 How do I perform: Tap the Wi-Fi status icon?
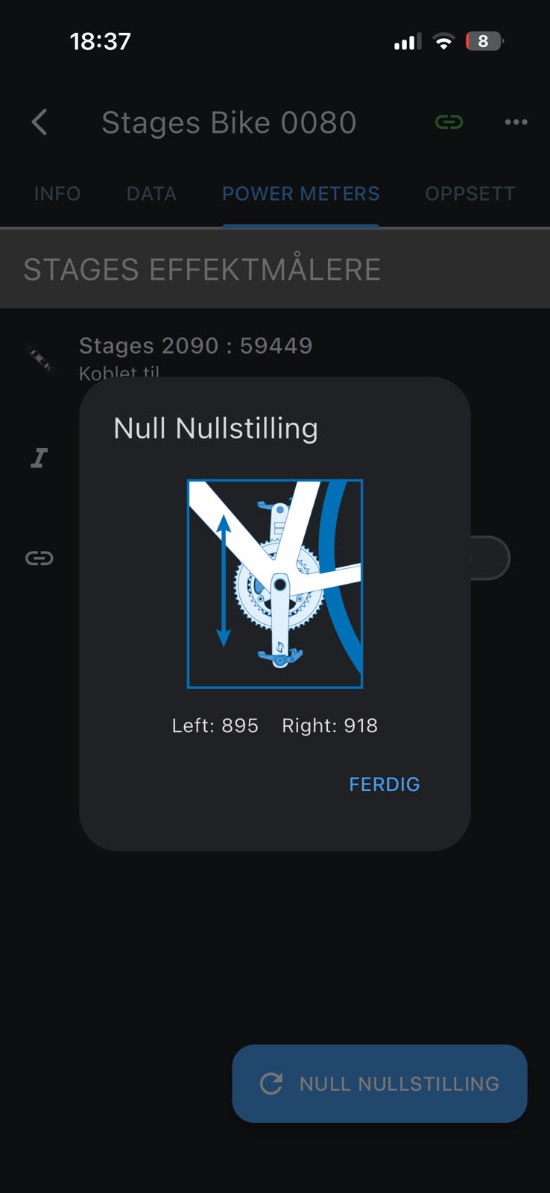pos(443,42)
